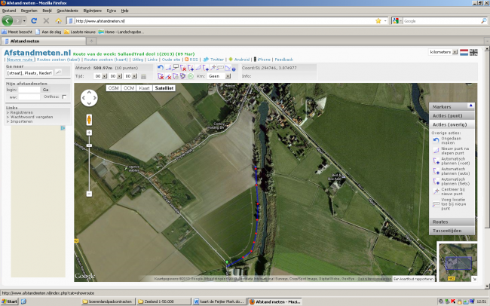The width and height of the screenshot is (490, 306).
Task: Click Centreer bij nieuw punt icon
Action: click(436, 191)
